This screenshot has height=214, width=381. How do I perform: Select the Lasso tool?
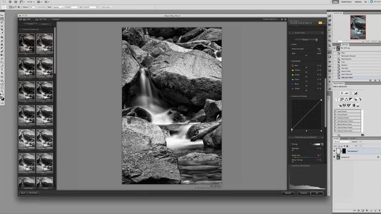click(2, 22)
